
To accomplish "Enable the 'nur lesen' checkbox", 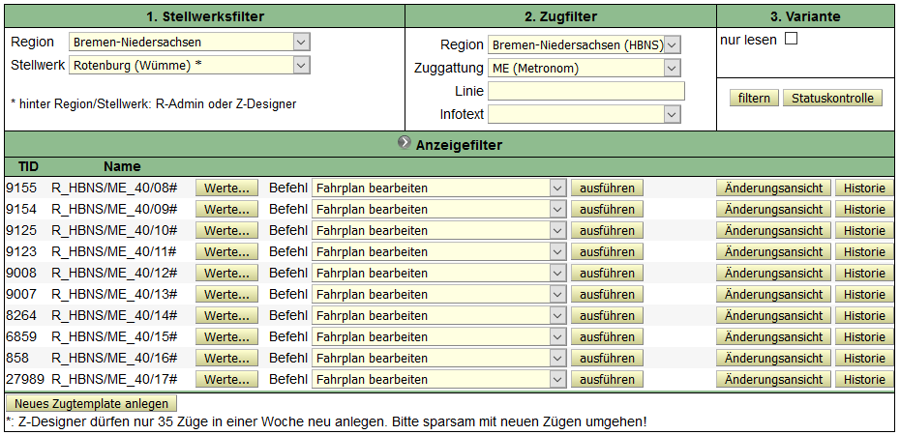I will (x=791, y=40).
